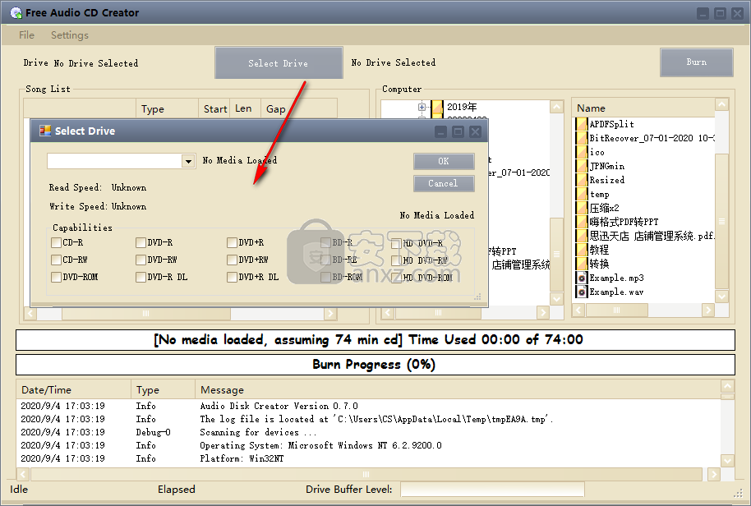
Task: Click the temp folder icon
Action: pyautogui.click(x=582, y=194)
